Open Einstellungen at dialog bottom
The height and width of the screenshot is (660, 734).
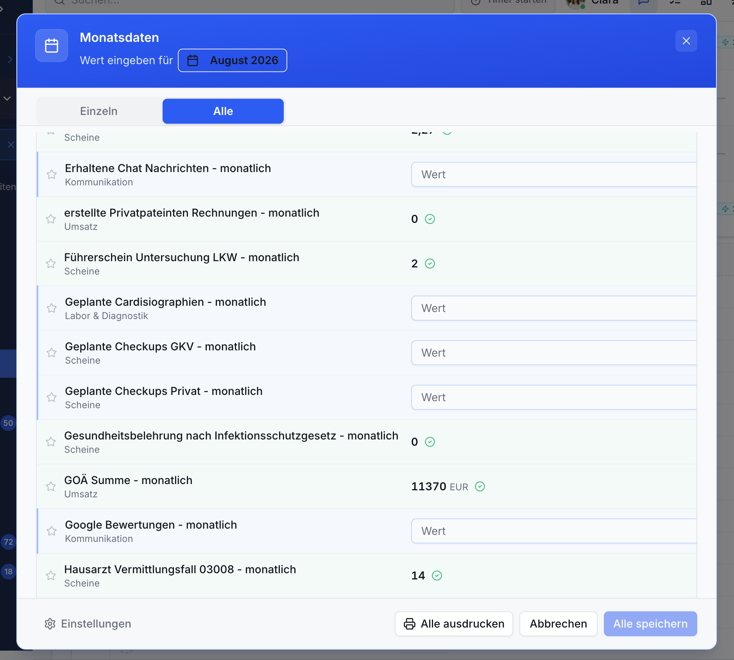tap(88, 624)
